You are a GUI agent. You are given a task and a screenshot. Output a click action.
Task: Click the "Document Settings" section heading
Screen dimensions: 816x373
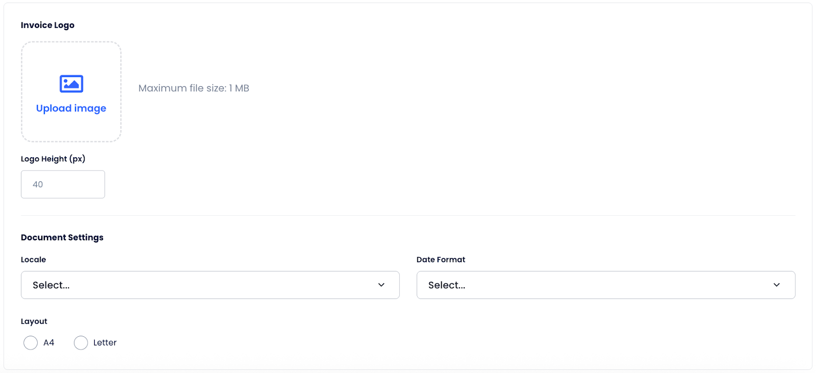coord(62,237)
